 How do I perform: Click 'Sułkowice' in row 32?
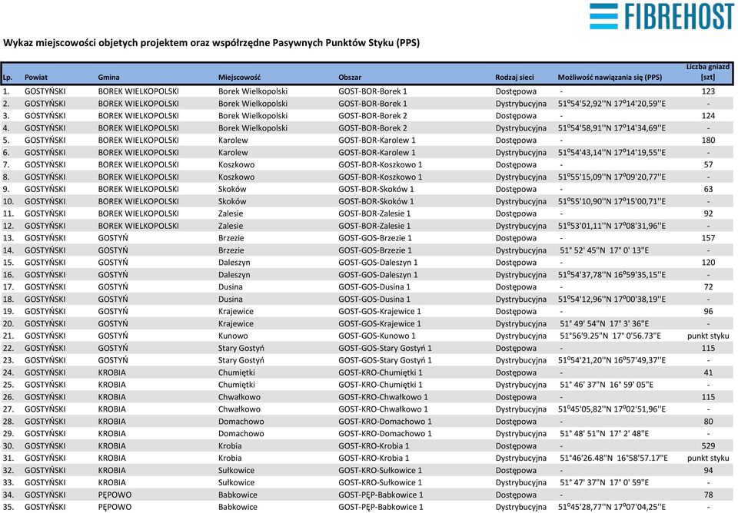pyautogui.click(x=236, y=470)
